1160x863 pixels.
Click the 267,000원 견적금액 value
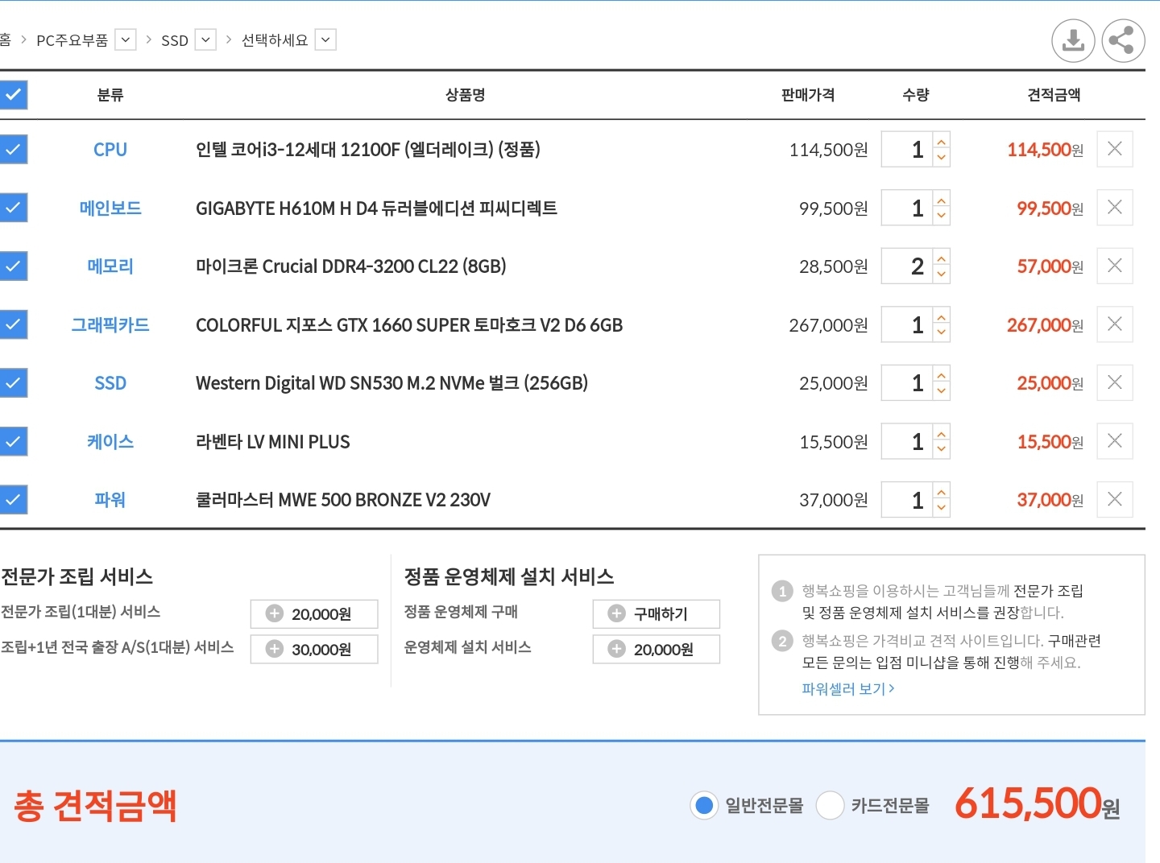pyautogui.click(x=1045, y=325)
